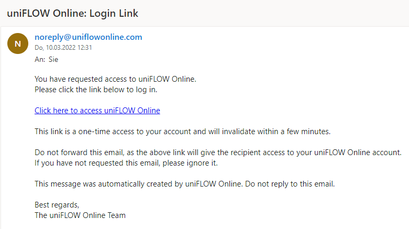The height and width of the screenshot is (229, 409).
Task: Select the sent date 'Do, 10.03.2022 12:31'
Action: [x=63, y=47]
